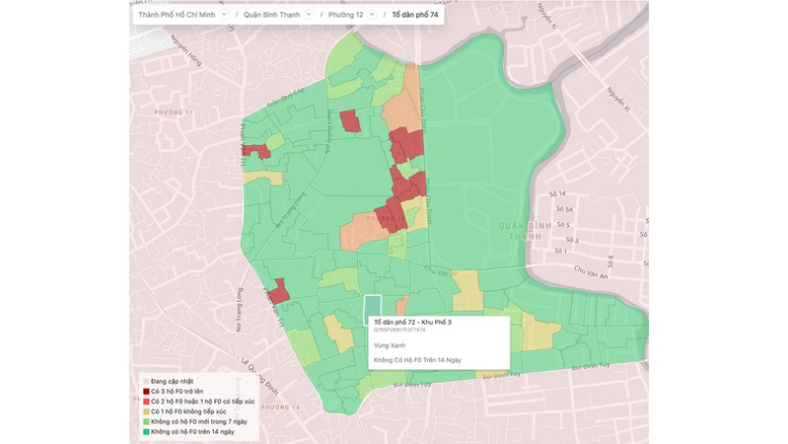
Task: Click 'Không Có Hộ F0 Trên 14 Ngày' tooltip text
Action: [417, 360]
